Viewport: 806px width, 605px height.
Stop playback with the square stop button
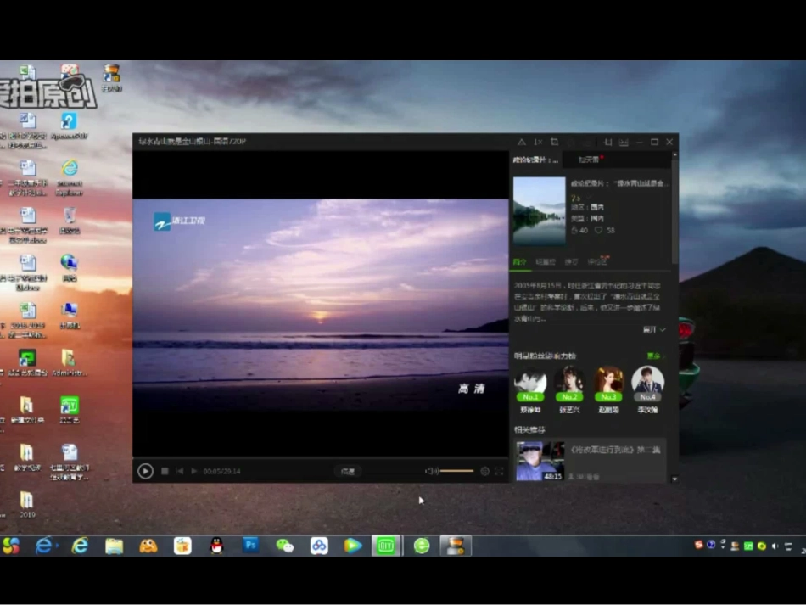(x=165, y=471)
